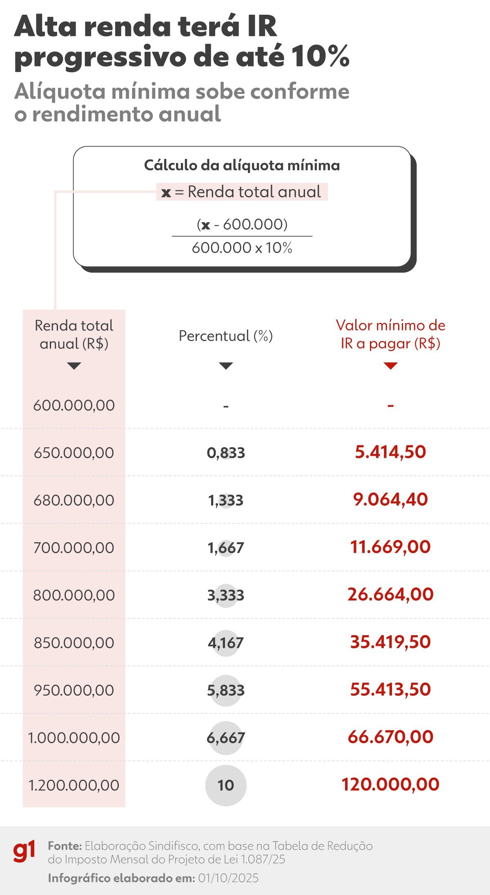Click arrow under Percentual (%) header
Image resolution: width=490 pixels, height=895 pixels.
click(x=226, y=366)
